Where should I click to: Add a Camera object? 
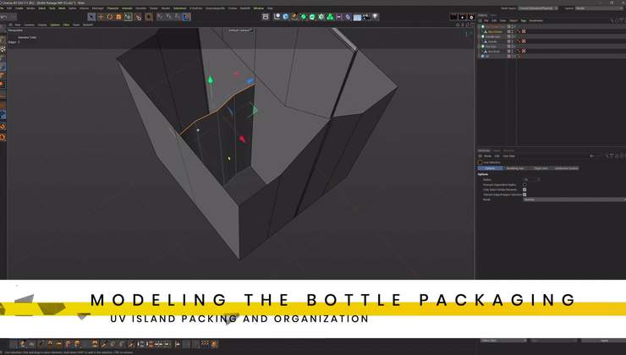[366, 17]
